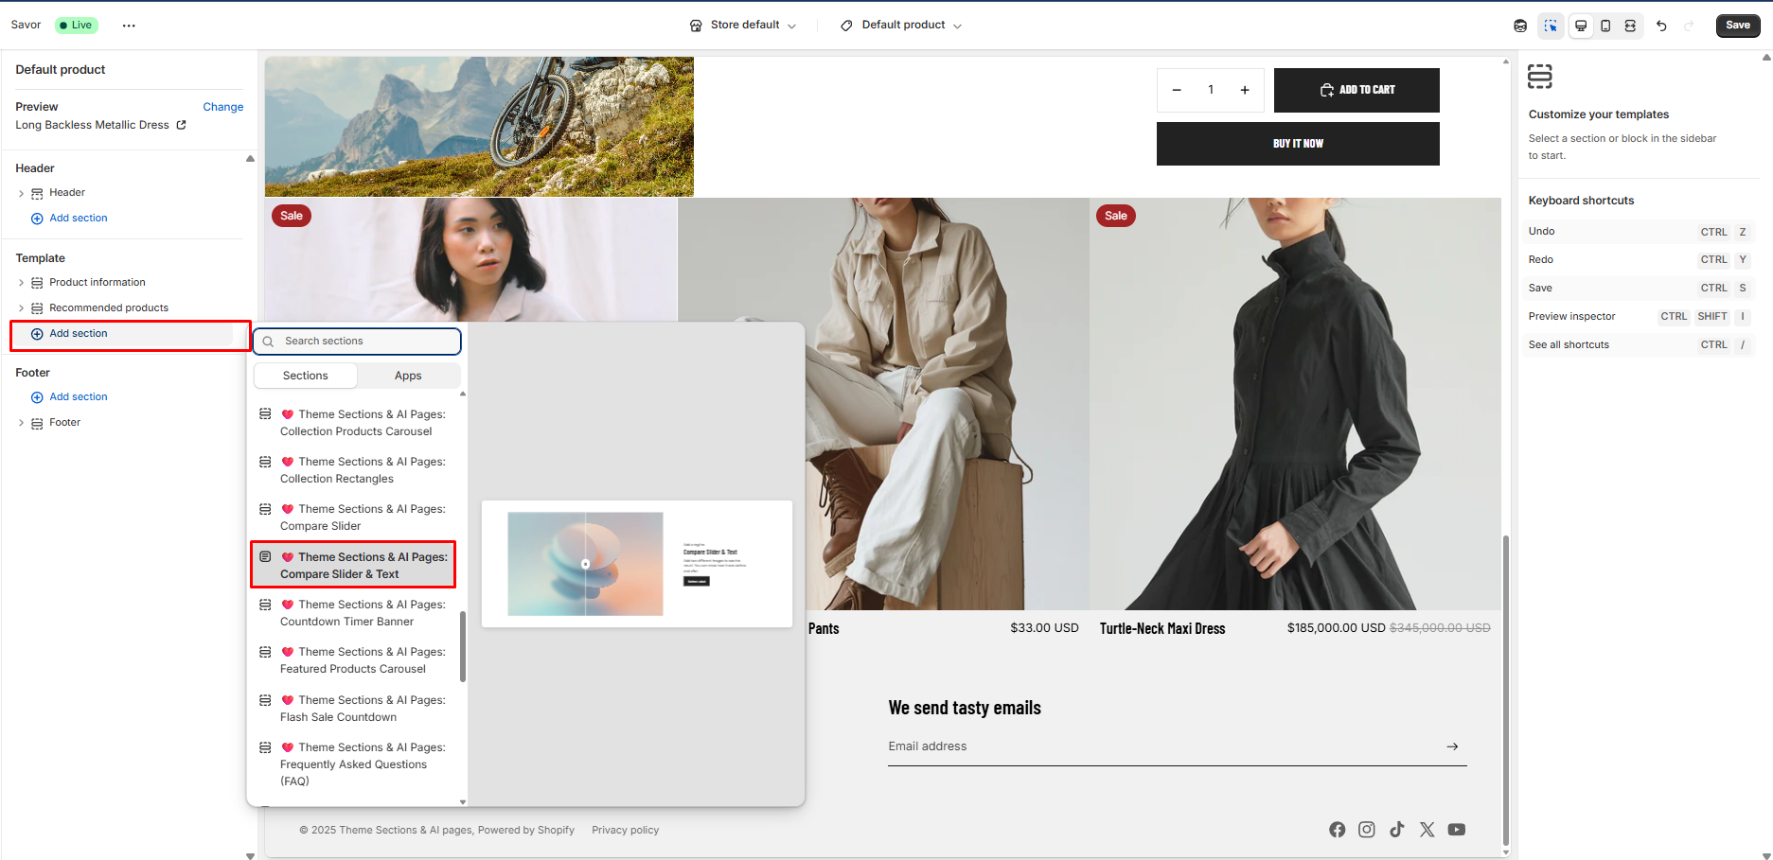
Task: Select Recommended products section icon
Action: click(x=37, y=308)
